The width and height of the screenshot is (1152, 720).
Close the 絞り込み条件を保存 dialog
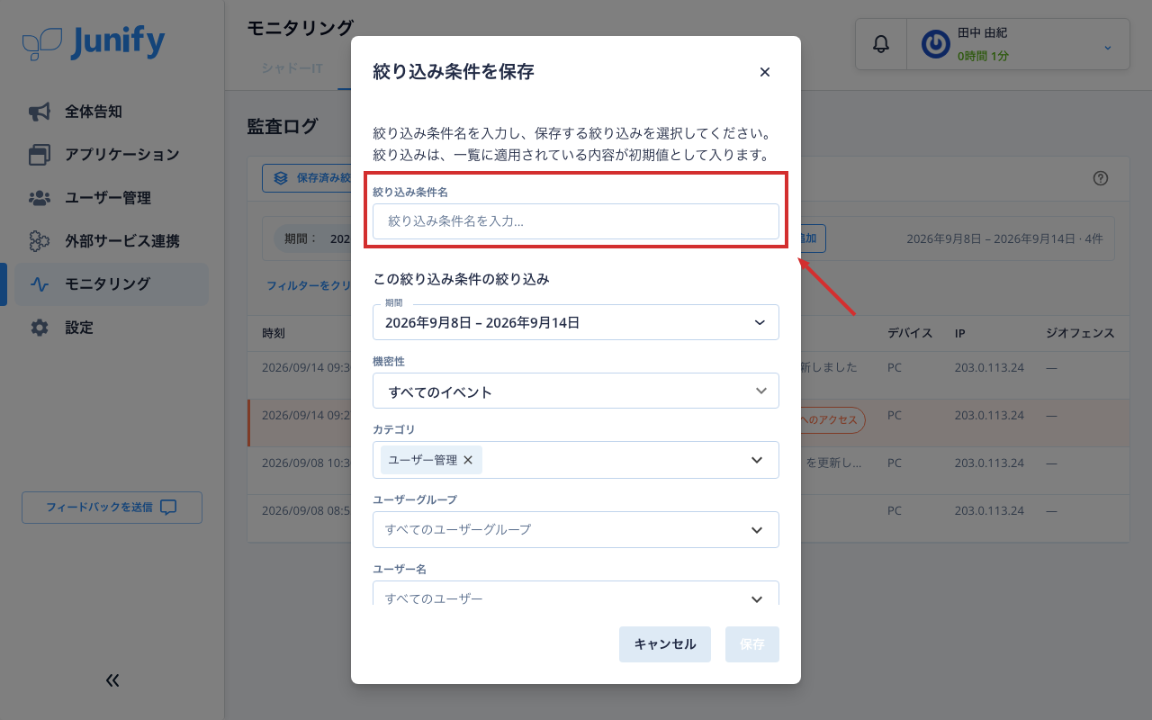pos(765,72)
